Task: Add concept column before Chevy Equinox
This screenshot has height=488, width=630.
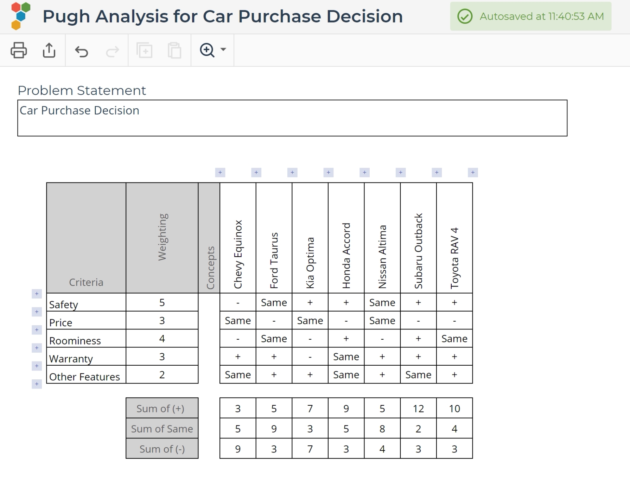Action: 220,172
